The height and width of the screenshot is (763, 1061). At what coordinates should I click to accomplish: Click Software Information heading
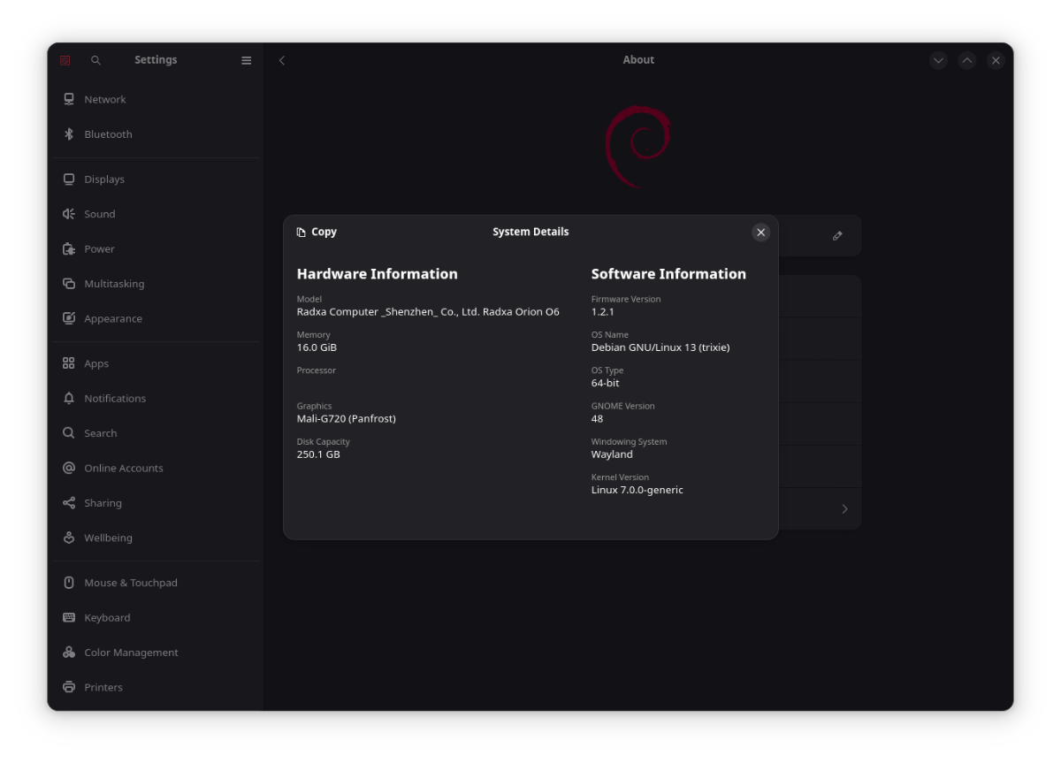[x=668, y=274]
